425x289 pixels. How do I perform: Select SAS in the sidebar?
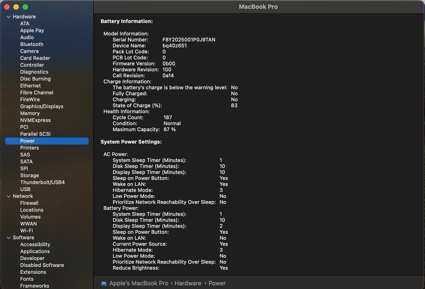[25, 155]
